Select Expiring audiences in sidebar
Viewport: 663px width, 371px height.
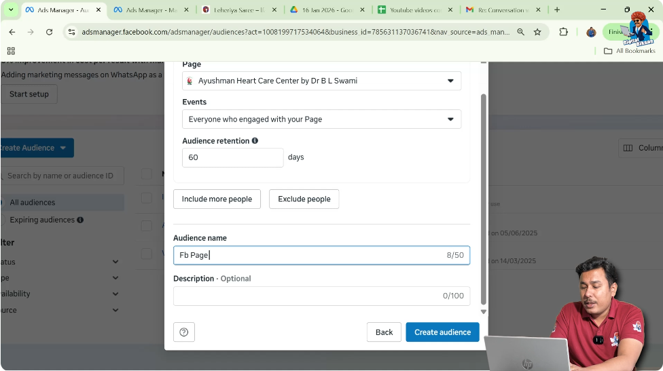point(42,220)
